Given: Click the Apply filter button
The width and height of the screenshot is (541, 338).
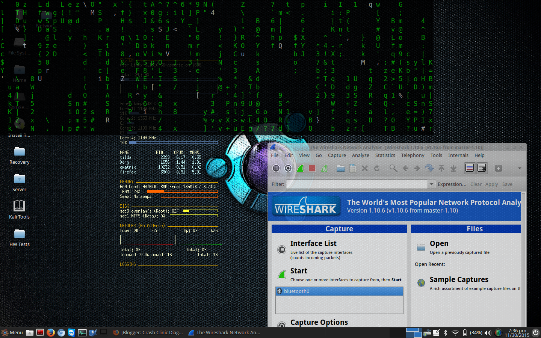Looking at the screenshot, I should tap(491, 184).
